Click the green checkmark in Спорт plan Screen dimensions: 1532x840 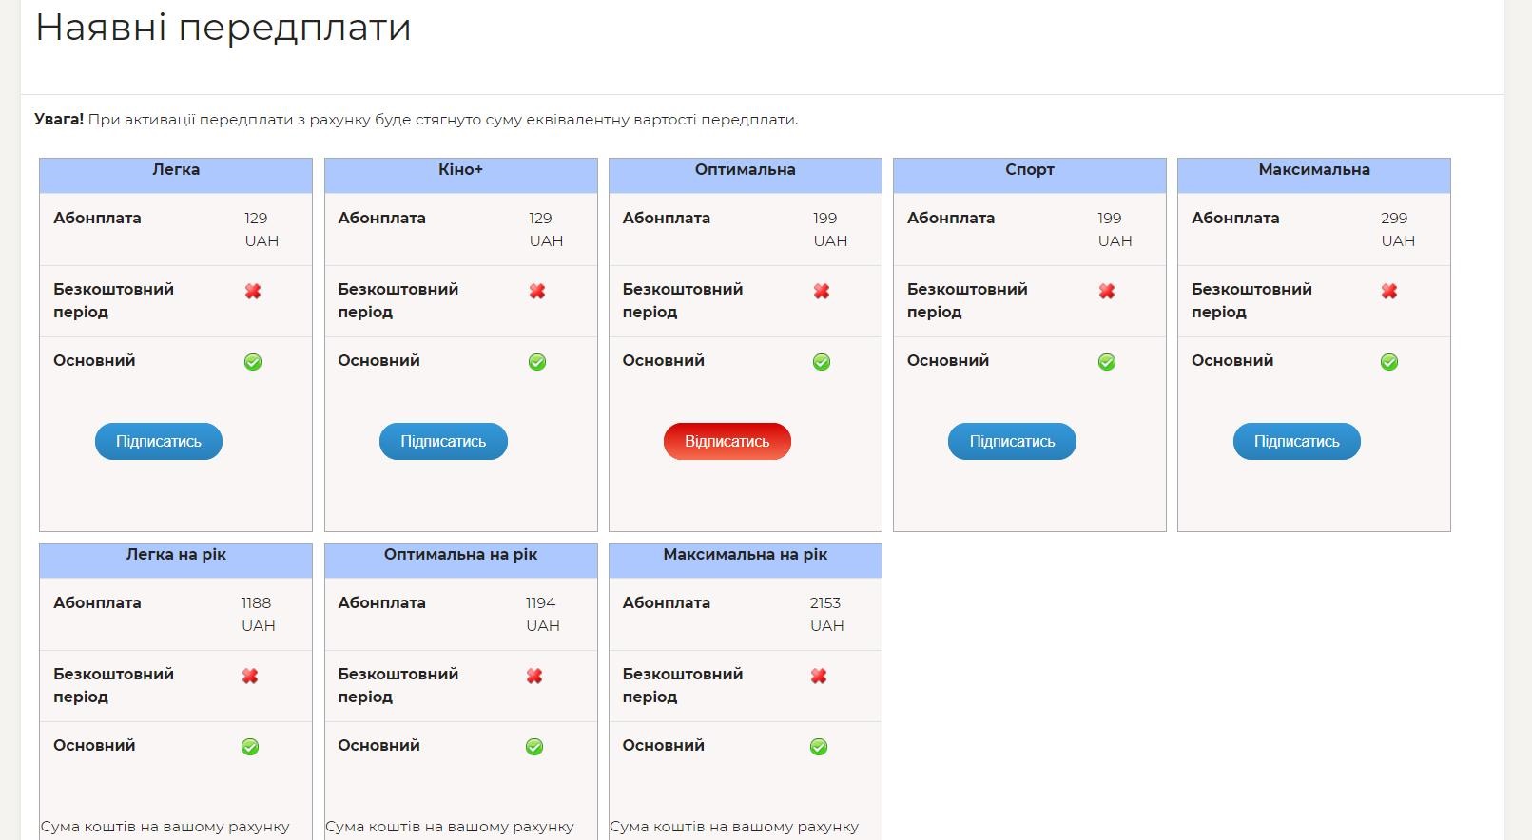point(1107,362)
